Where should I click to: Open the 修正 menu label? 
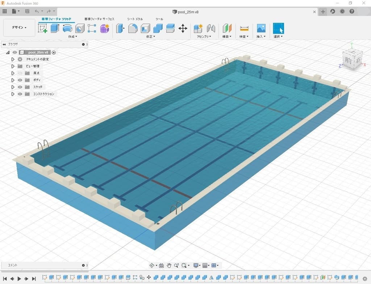tap(150, 36)
